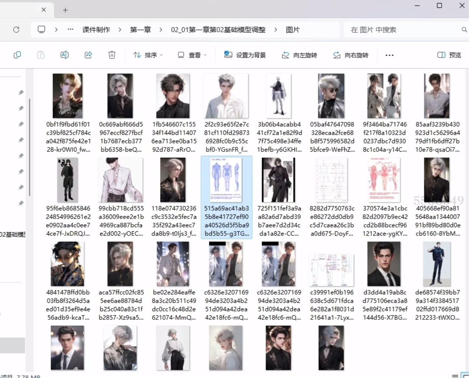This screenshot has height=378, width=469.
Task: Click 向左旋转 rotate left button
Action: click(x=299, y=55)
